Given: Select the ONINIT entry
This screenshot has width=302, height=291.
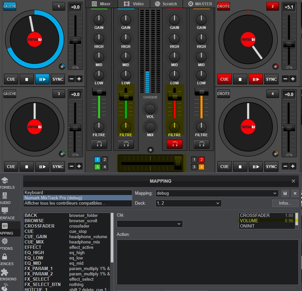Looking at the screenshot, I should [x=267, y=226].
